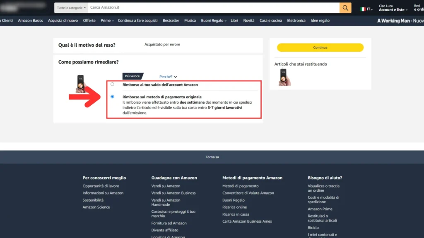Open Buoni Regalo footer link
This screenshot has height=238, width=424.
click(234, 200)
